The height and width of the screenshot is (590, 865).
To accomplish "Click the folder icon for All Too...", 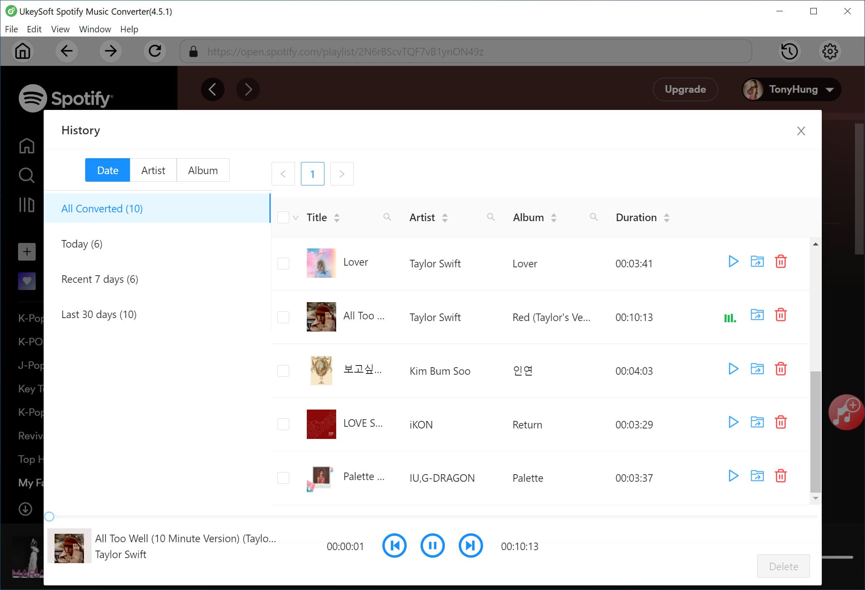I will [x=757, y=316].
